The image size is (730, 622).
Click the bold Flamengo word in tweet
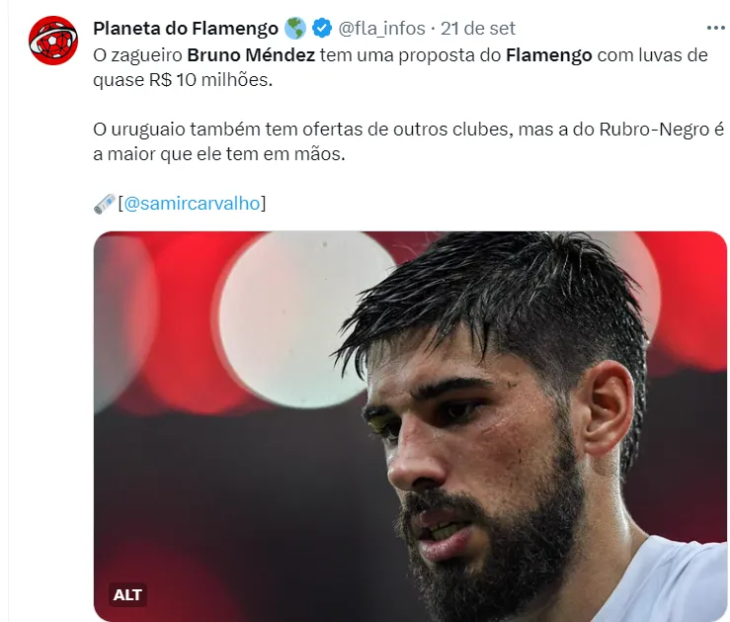[548, 55]
